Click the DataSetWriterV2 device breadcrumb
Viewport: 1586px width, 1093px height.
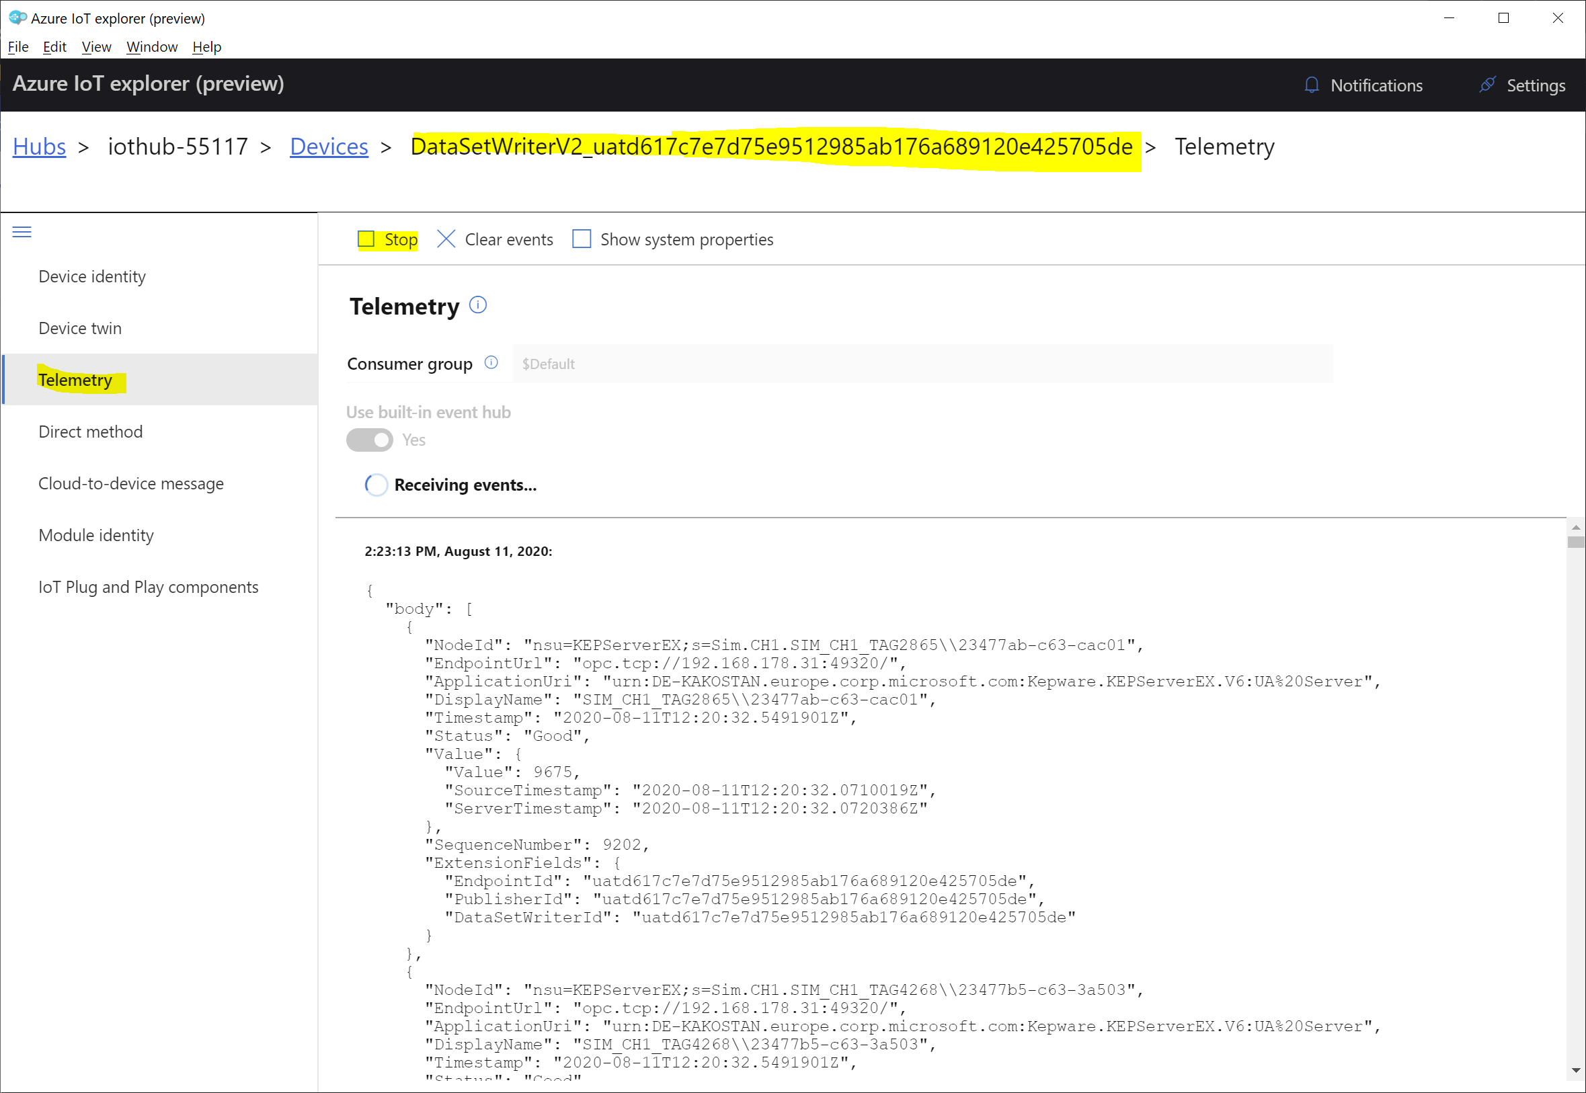coord(772,147)
